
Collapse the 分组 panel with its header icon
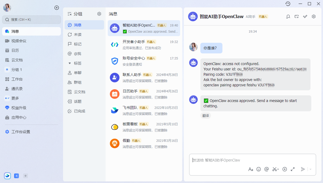coord(69,14)
